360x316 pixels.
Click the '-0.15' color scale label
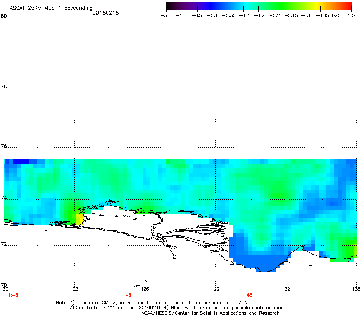pos(291,16)
